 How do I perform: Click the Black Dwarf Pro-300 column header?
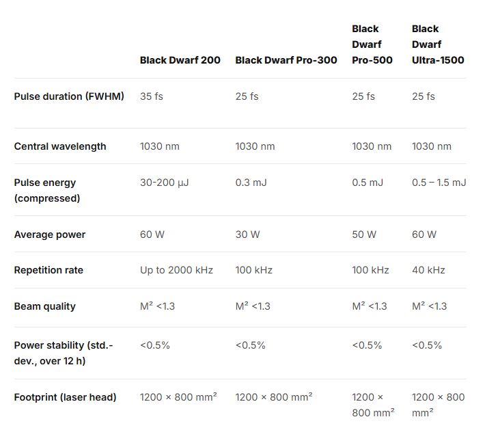pos(286,60)
